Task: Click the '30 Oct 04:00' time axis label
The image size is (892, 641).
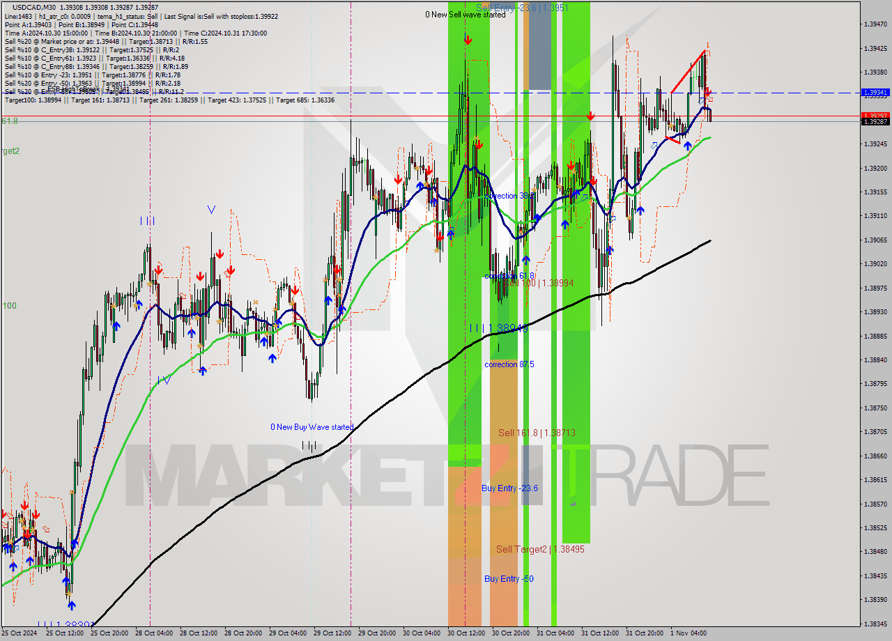Action: tap(422, 633)
